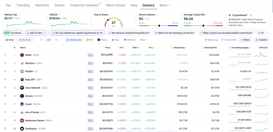Click the Market Cap filter funnel
This screenshot has height=132, width=273.
(x=206, y=40)
